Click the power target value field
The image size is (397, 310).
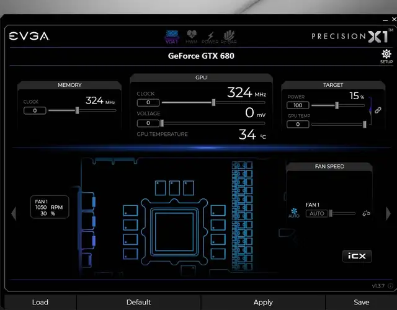tap(298, 105)
